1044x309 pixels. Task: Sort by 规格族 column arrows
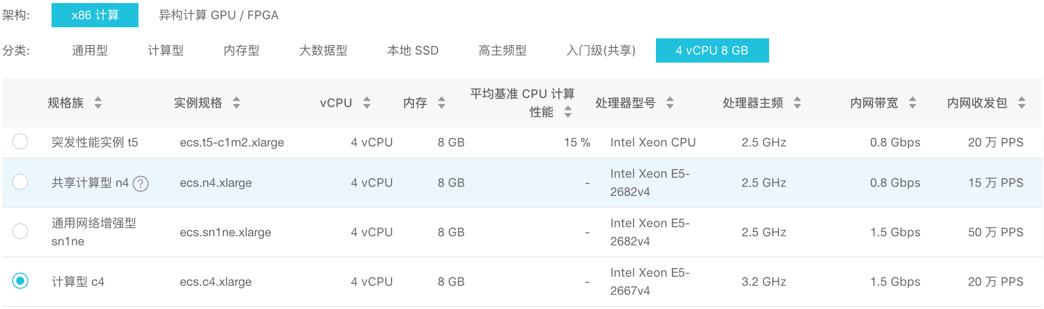pyautogui.click(x=98, y=103)
